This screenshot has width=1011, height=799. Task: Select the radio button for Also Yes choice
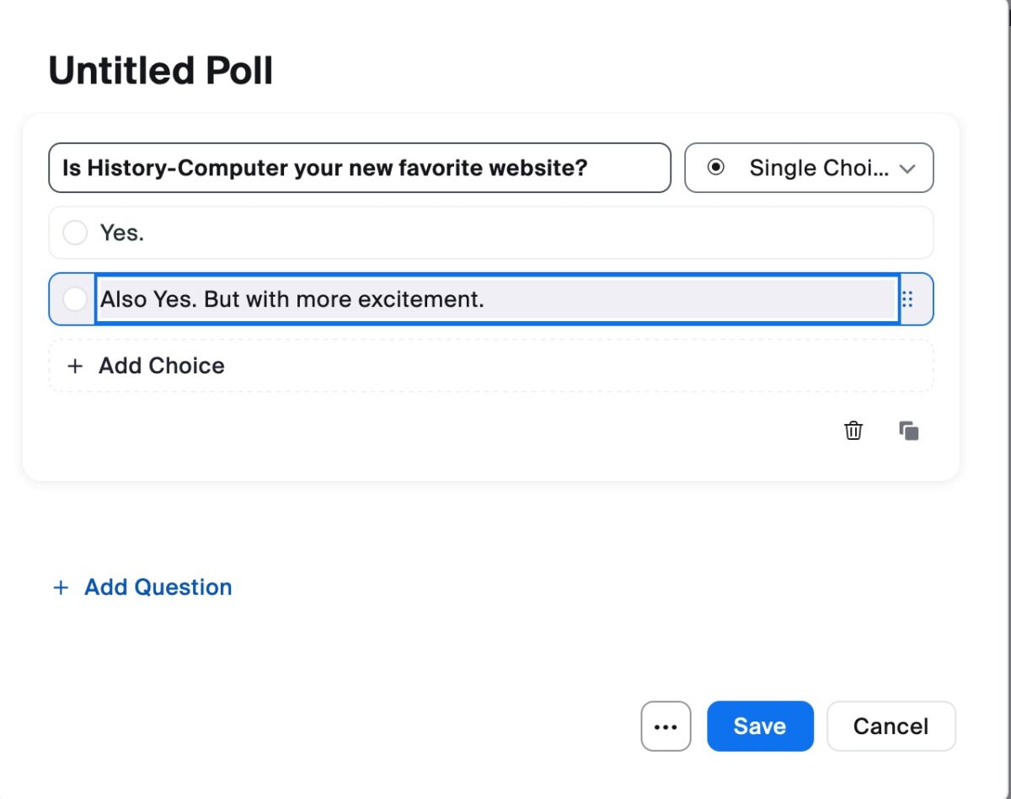point(75,298)
